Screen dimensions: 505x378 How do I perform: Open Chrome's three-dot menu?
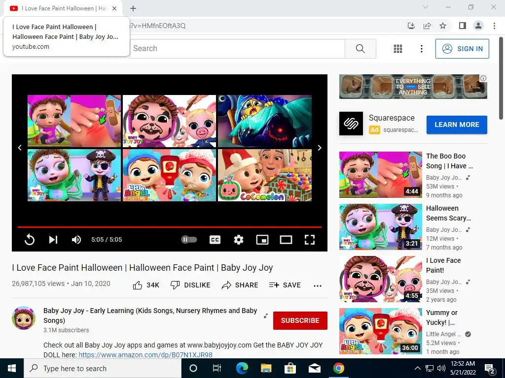click(x=494, y=26)
